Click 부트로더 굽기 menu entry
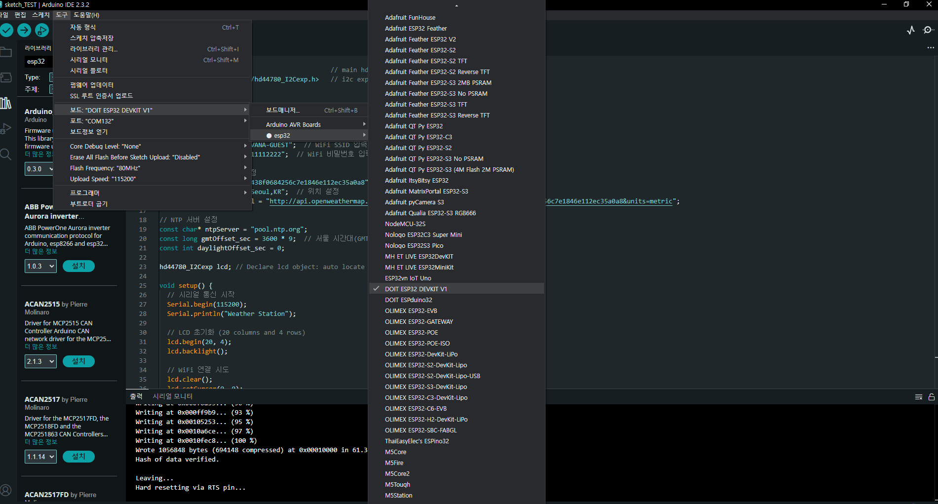This screenshot has height=504, width=938. (153, 204)
